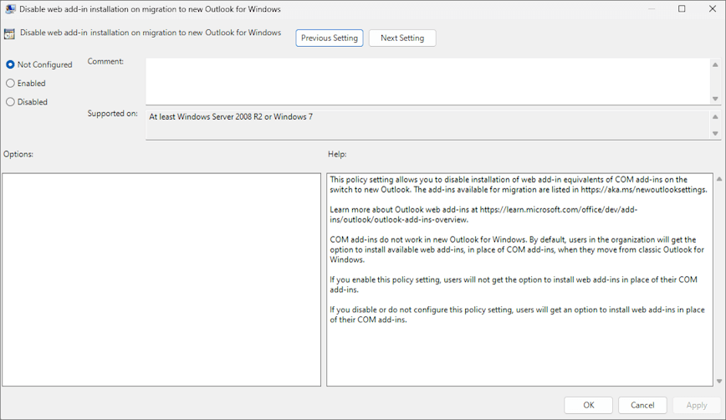
Task: Select the Not Configured radio button
Action: (x=11, y=64)
